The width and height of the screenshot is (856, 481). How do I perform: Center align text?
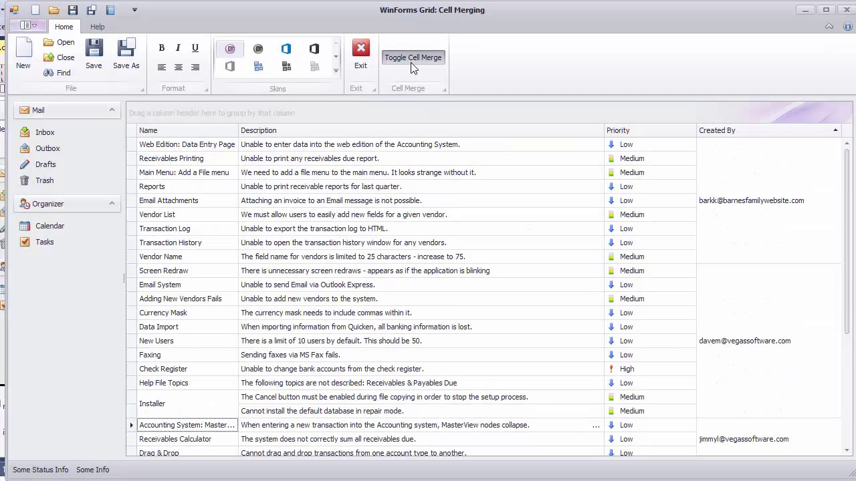tap(178, 67)
